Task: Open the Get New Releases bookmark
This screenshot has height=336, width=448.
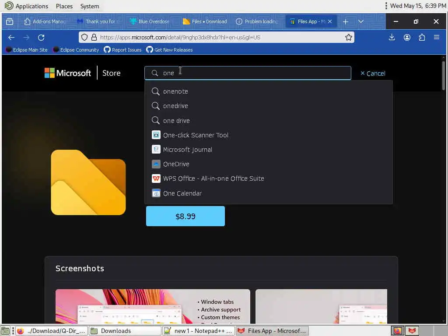Action: click(x=169, y=50)
